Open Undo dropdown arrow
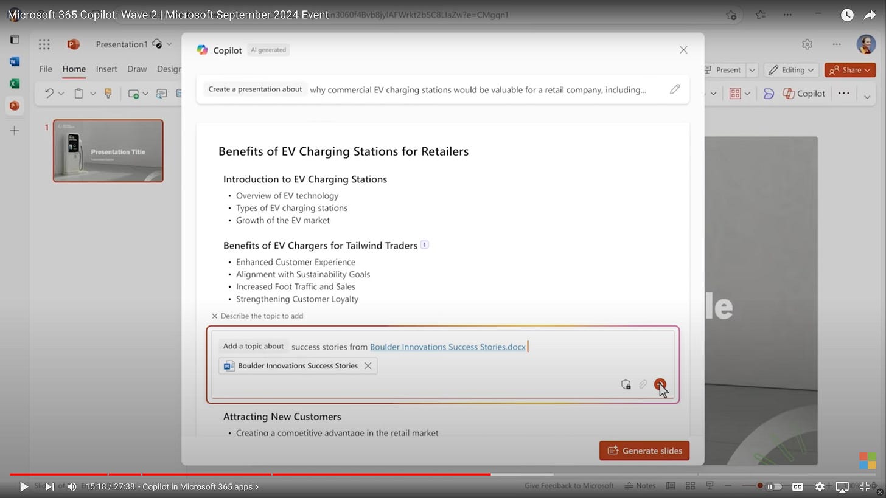 point(61,94)
